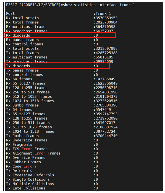
Task: Click the Rx Alignment Error Frames line
Action: pos(33,153)
